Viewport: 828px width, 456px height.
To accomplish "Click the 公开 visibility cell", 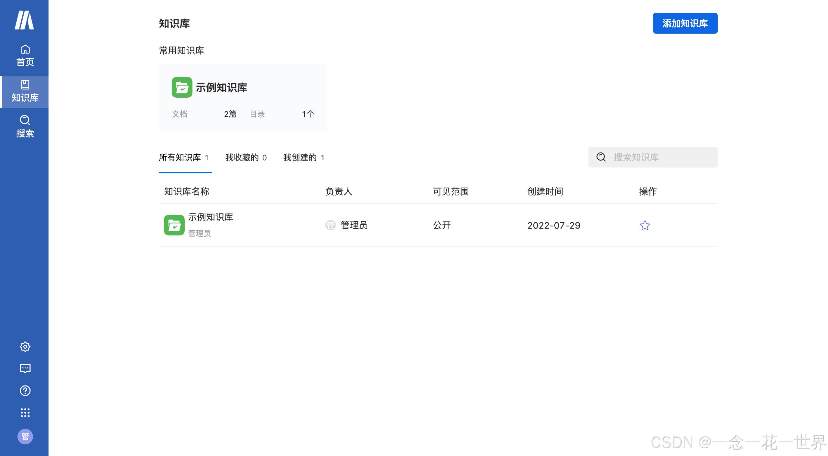I will click(x=442, y=225).
